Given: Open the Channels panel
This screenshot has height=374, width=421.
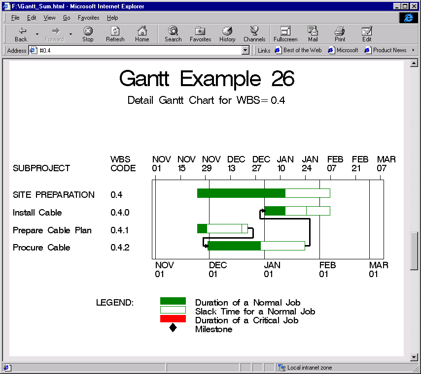Looking at the screenshot, I should (x=254, y=34).
